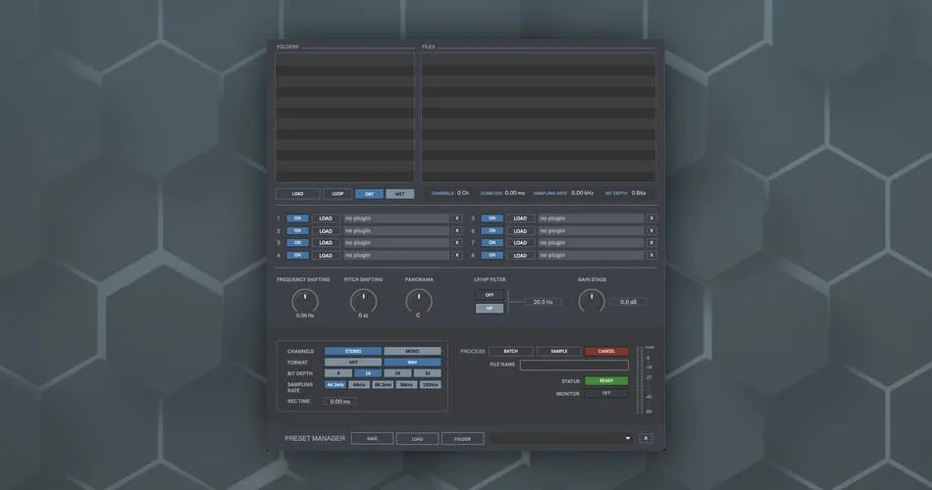The width and height of the screenshot is (932, 490).
Task: Clear plugin slot 6 with its X button
Action: point(651,230)
